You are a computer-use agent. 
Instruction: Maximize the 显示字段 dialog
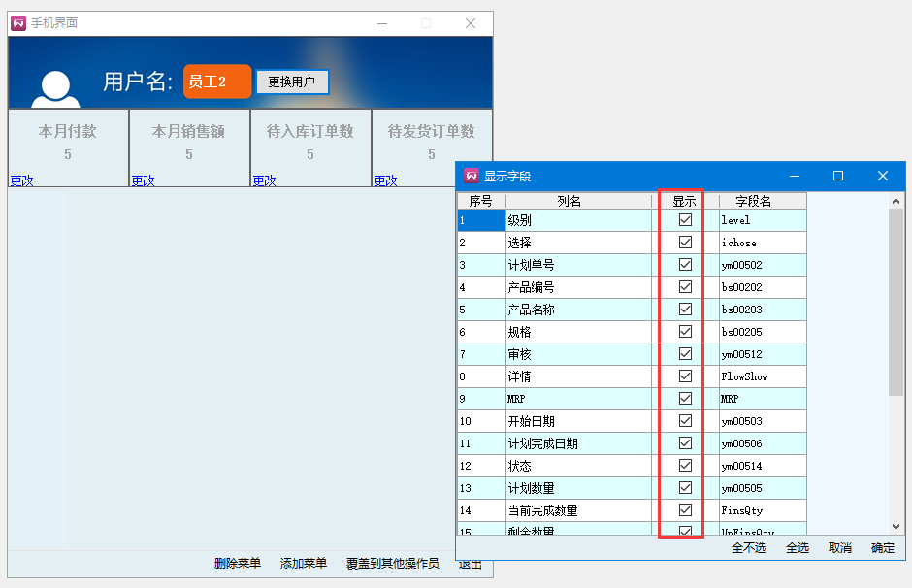click(838, 176)
